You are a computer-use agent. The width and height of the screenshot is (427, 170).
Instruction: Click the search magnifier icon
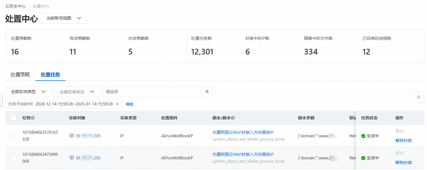[207, 92]
